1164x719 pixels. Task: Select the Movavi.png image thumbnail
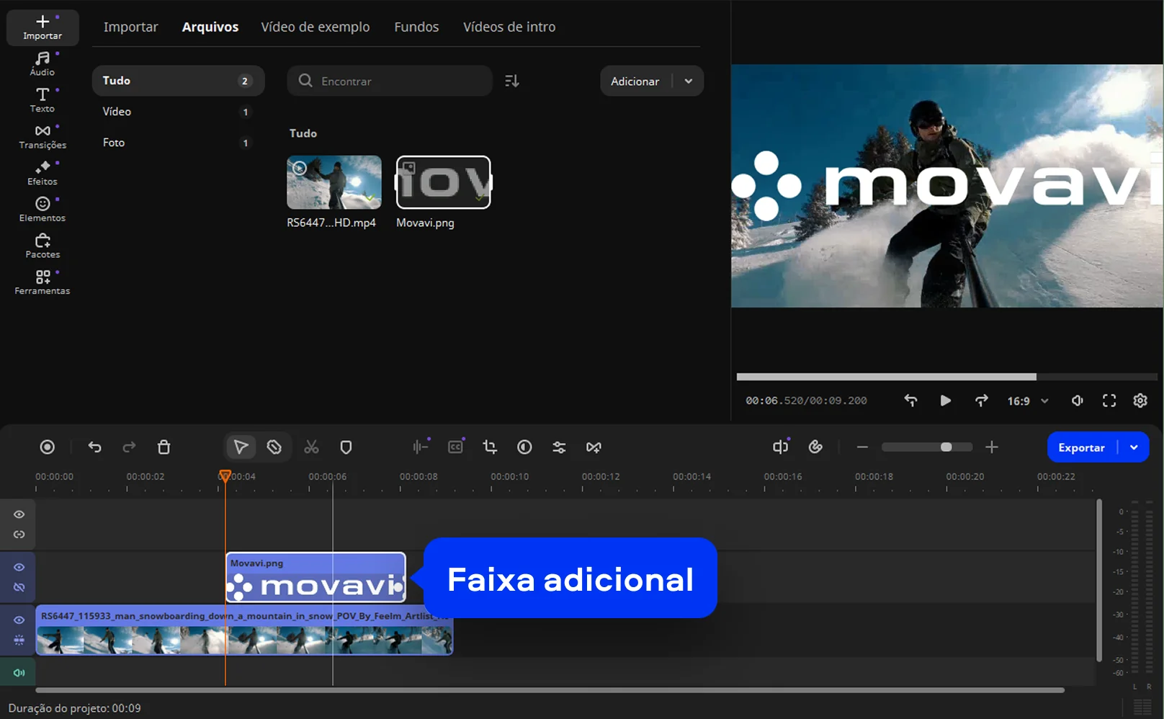click(444, 182)
